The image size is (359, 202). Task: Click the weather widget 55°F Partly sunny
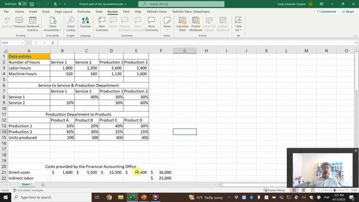206,197
